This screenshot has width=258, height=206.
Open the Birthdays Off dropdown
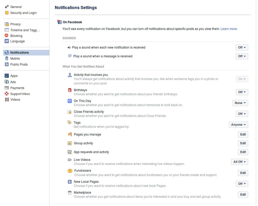(242, 92)
